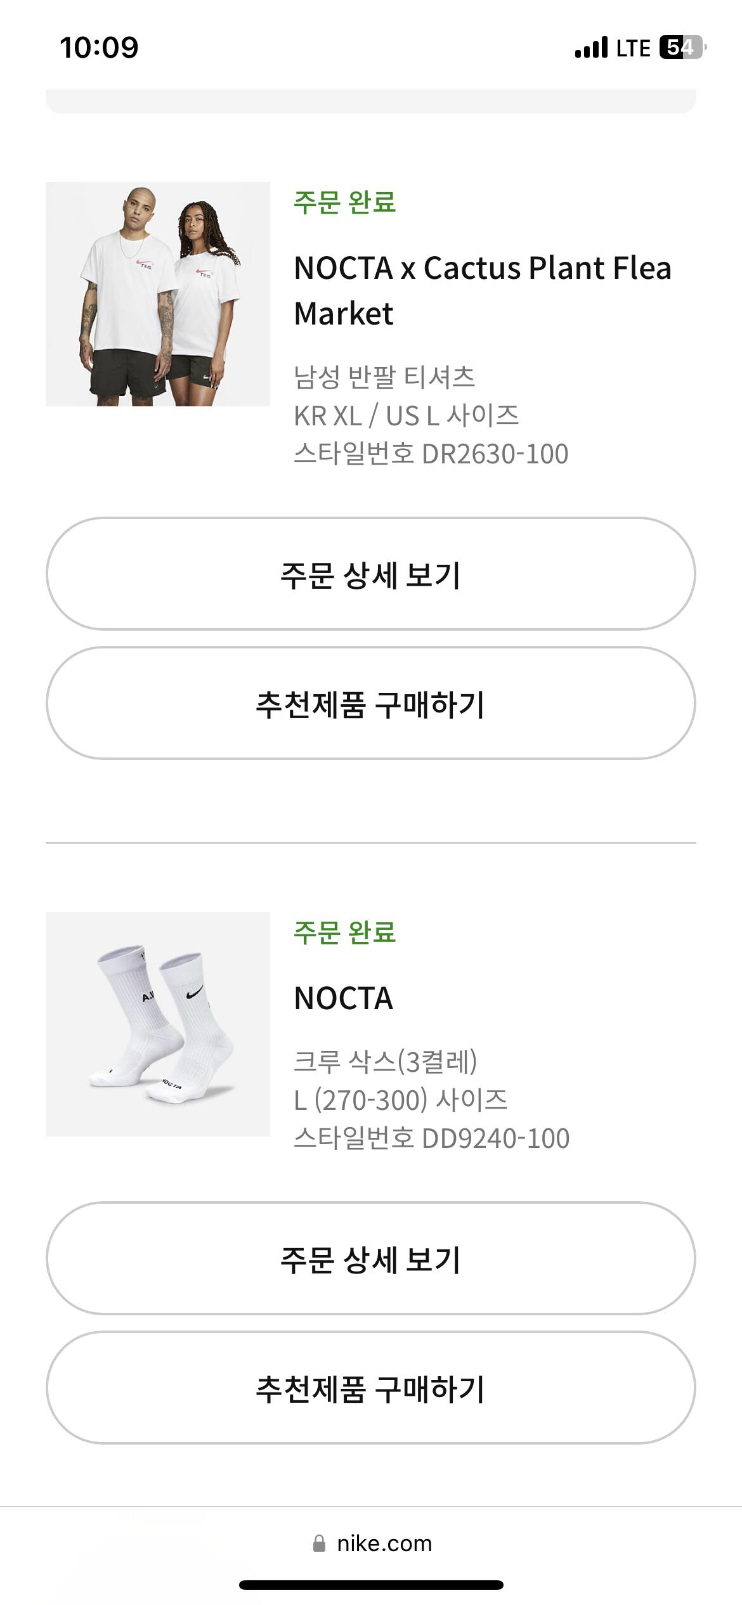Viewport: 742px width, 1605px height.
Task: Tap the 주문 완료 status above the socks title
Action: (345, 932)
